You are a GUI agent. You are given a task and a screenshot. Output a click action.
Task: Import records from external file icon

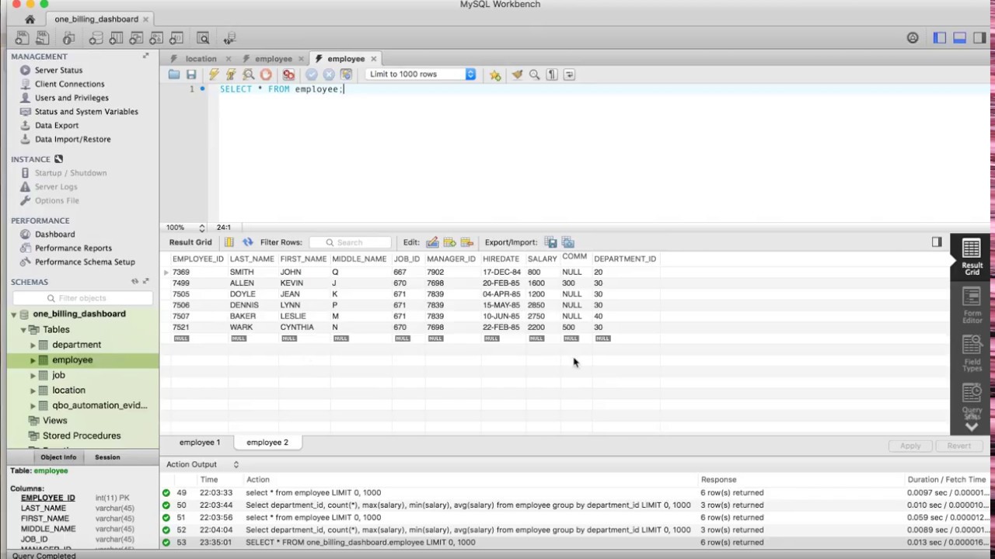(567, 242)
